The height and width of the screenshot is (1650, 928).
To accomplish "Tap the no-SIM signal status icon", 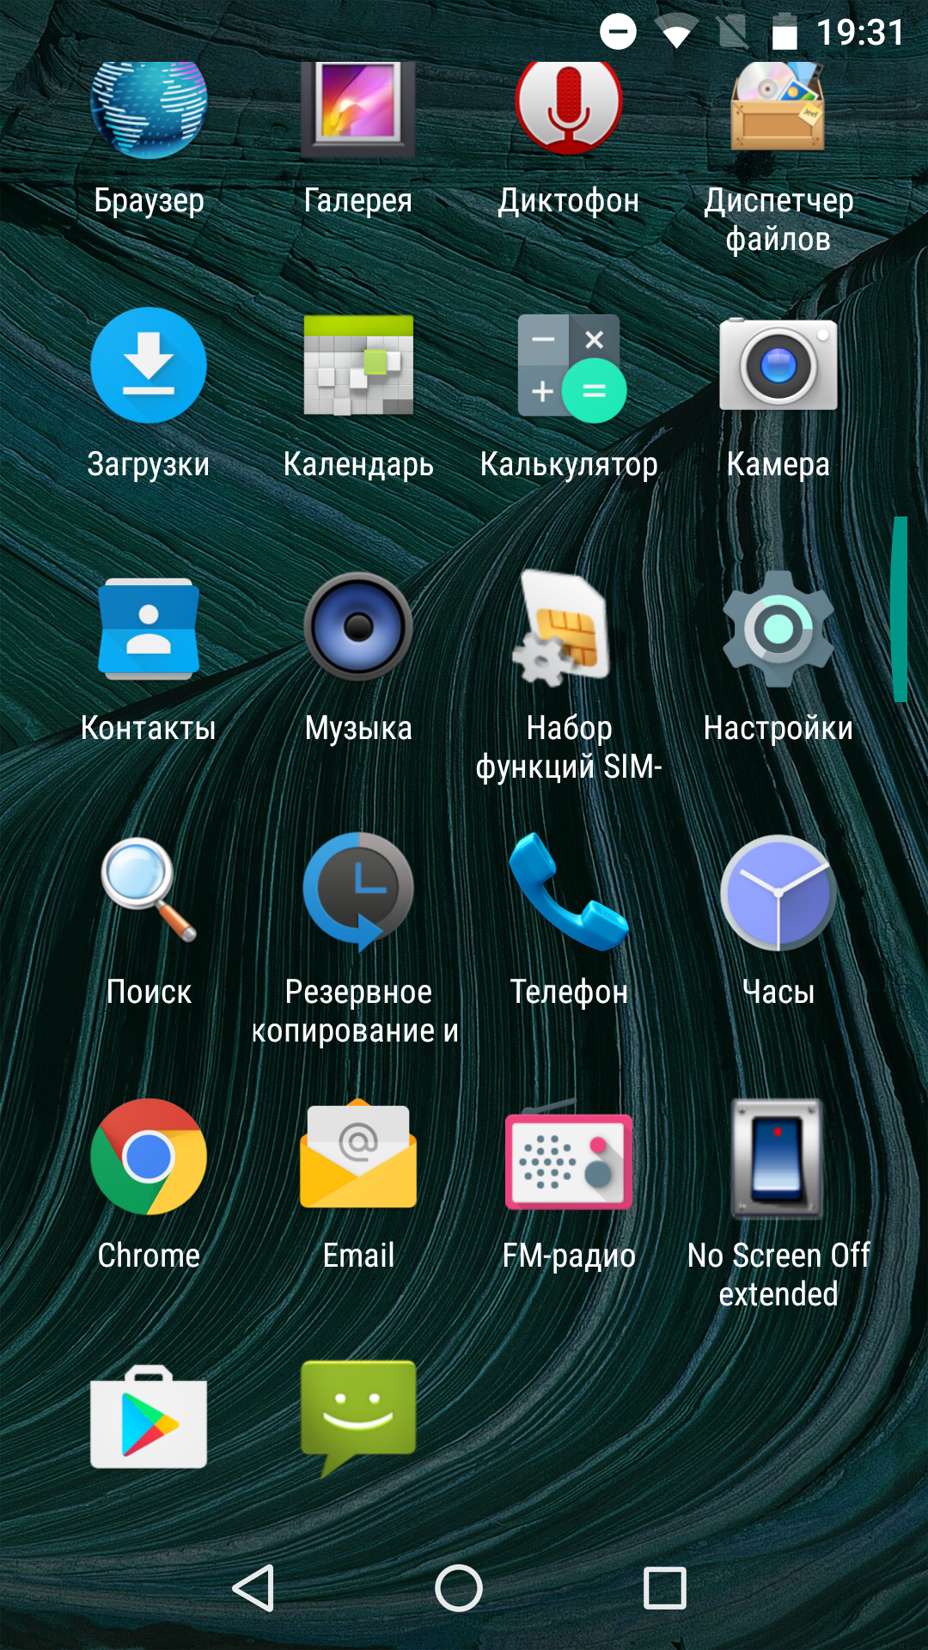I will [x=732, y=33].
